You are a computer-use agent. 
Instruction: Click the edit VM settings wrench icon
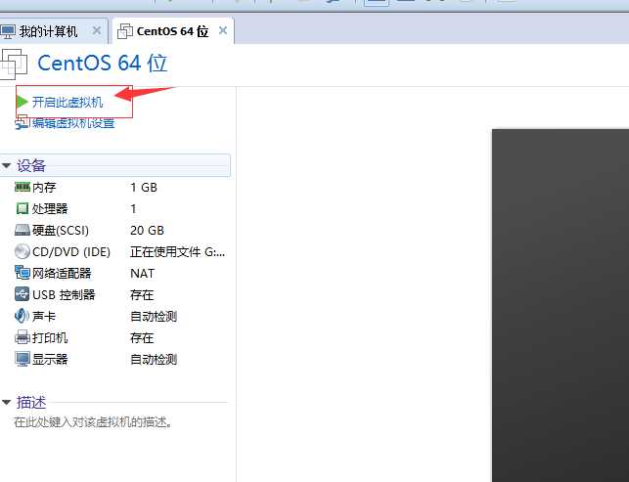[22, 123]
